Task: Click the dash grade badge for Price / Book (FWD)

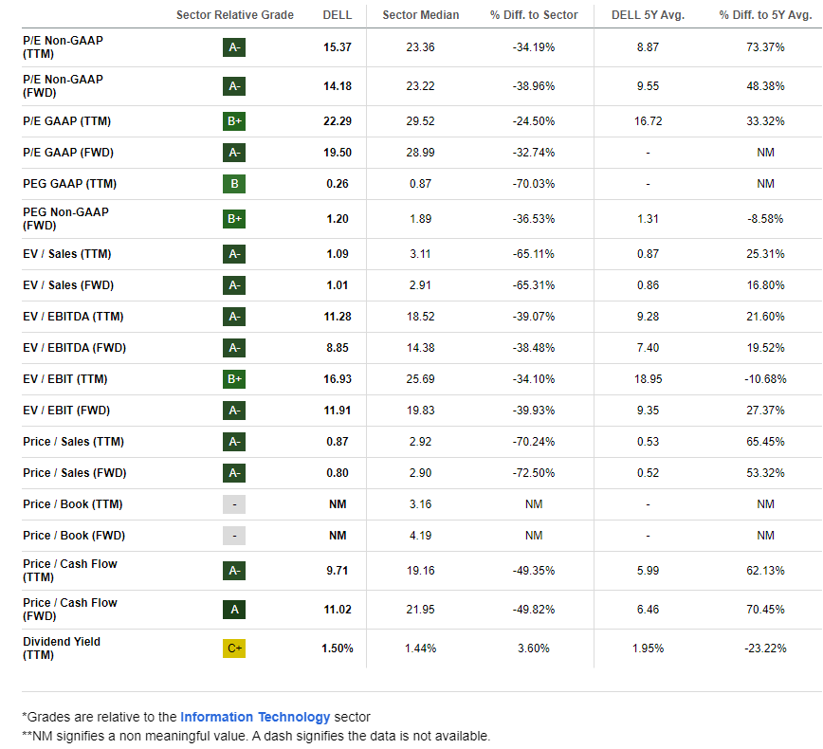Action: 234,536
